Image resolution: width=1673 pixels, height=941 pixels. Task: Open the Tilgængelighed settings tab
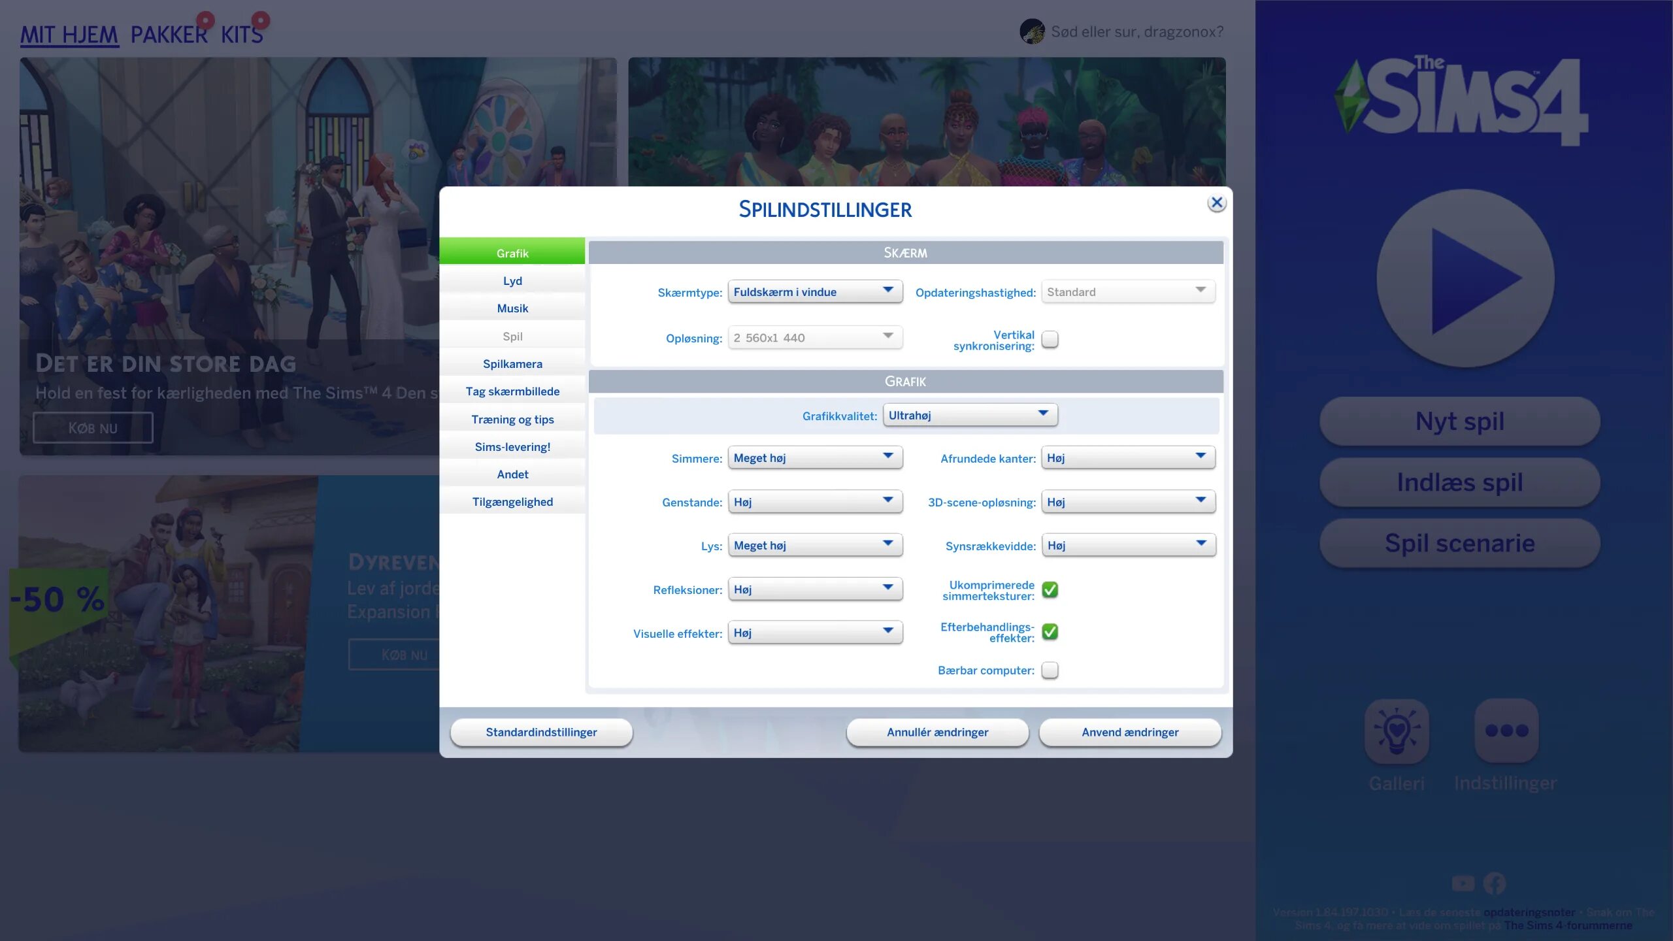[x=512, y=502]
